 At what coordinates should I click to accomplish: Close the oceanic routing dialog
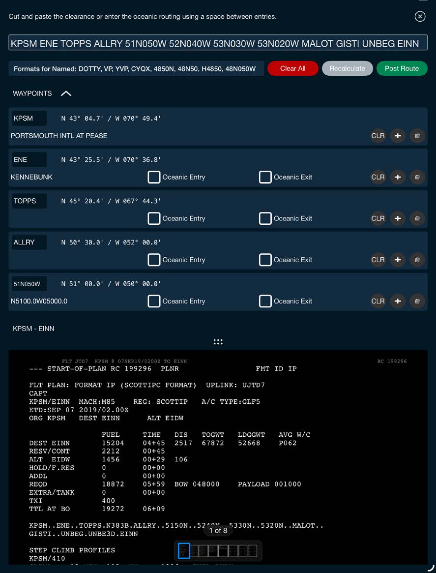pyautogui.click(x=420, y=16)
